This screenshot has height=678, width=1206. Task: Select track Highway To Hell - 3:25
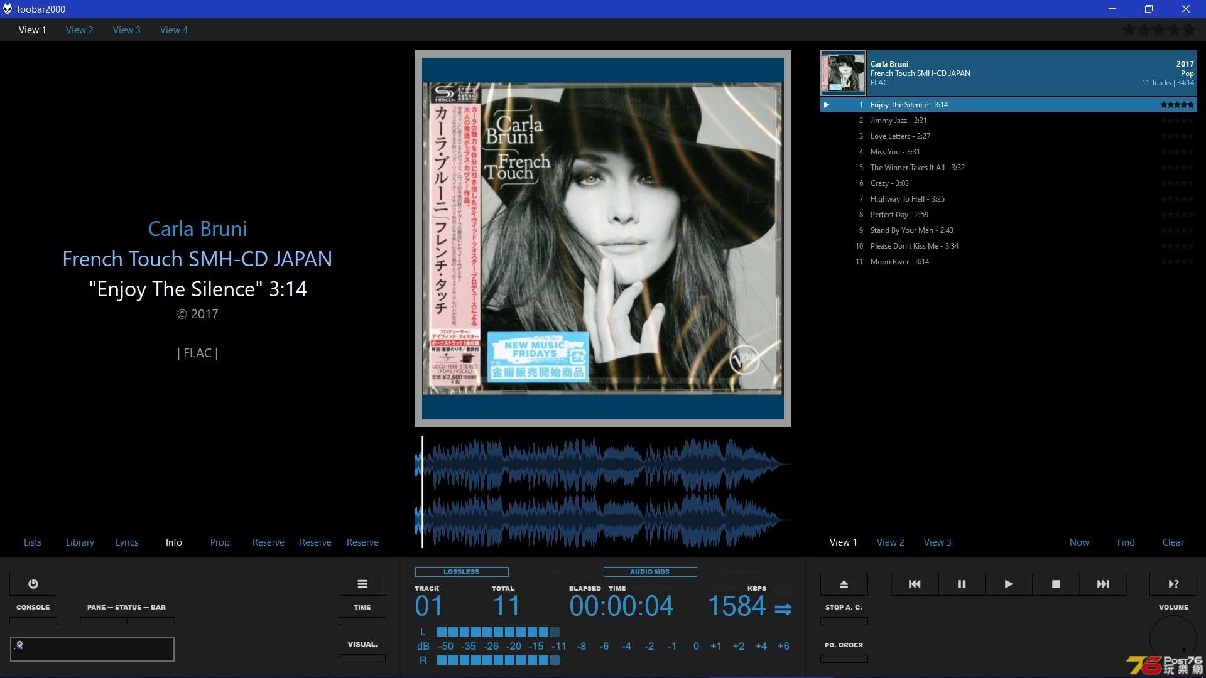[x=1009, y=199]
